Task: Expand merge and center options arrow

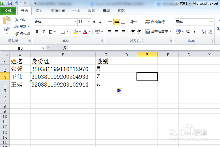Action: [x=170, y=32]
